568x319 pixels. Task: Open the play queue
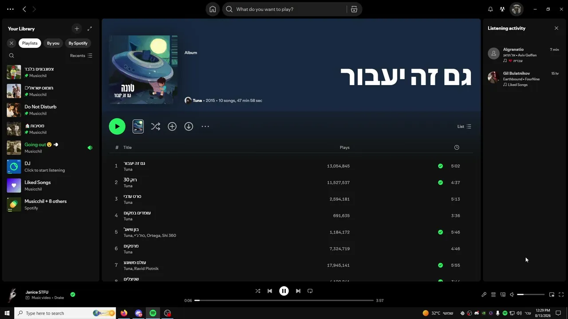(x=493, y=295)
